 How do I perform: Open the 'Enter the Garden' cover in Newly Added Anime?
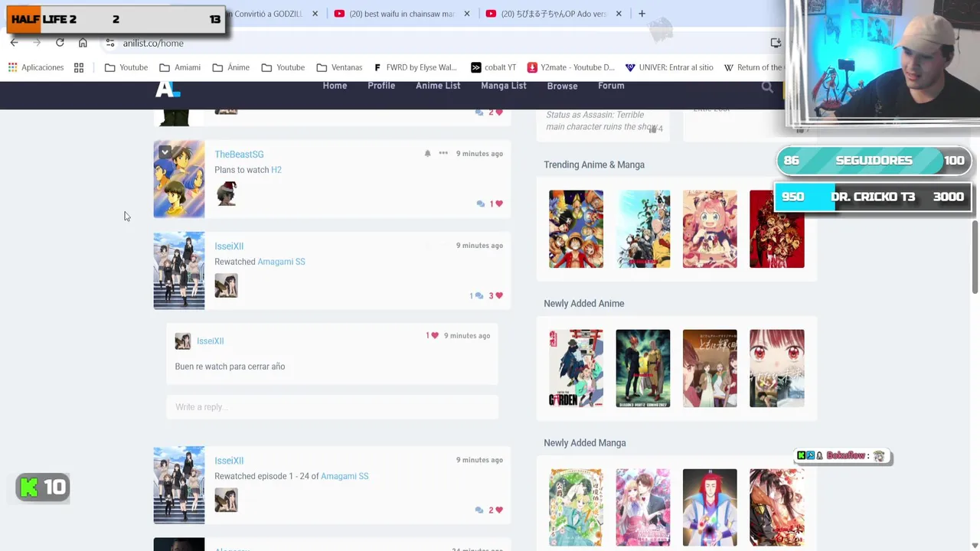(x=576, y=368)
